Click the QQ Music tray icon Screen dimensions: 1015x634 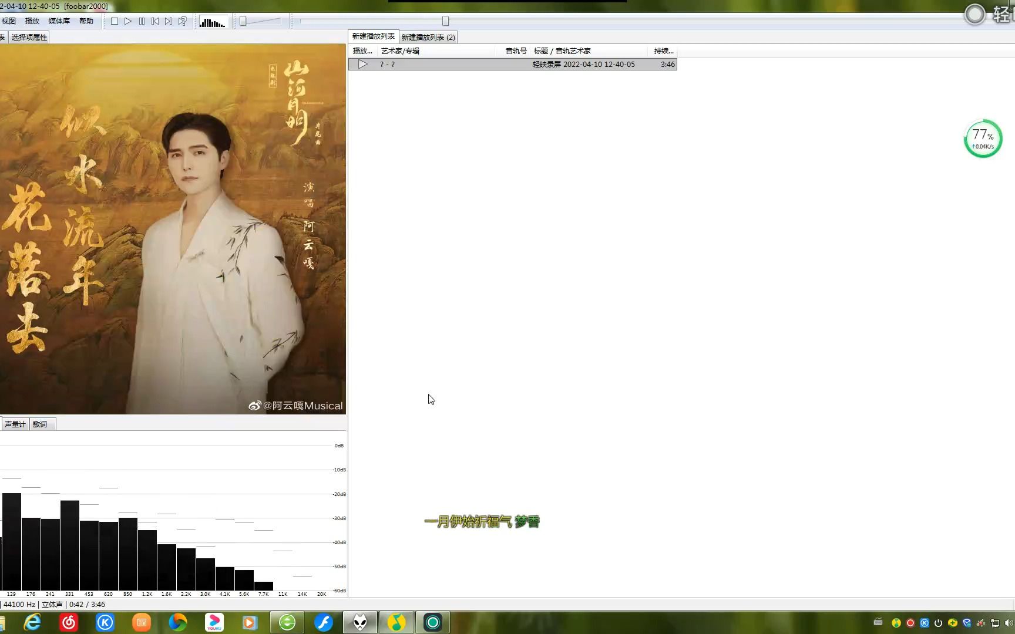pyautogui.click(x=896, y=623)
